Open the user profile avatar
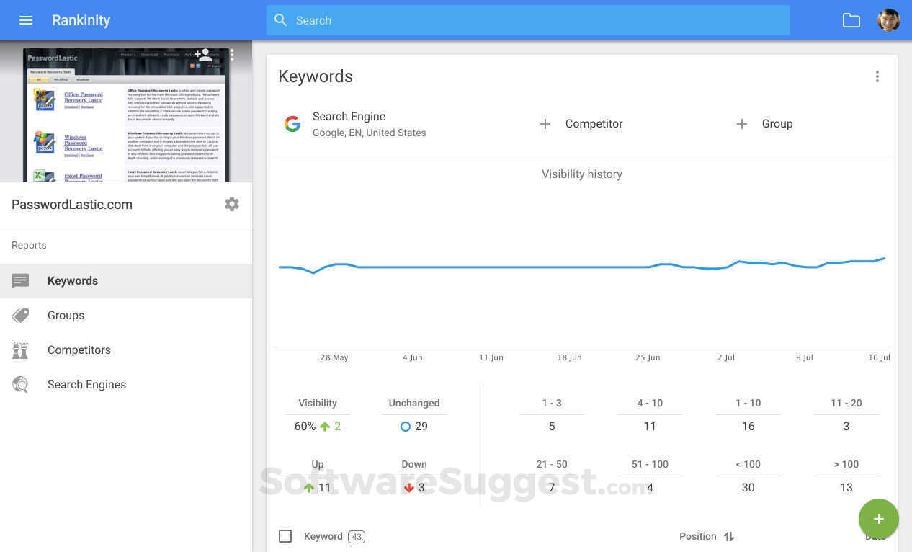The height and width of the screenshot is (552, 912). (x=888, y=20)
